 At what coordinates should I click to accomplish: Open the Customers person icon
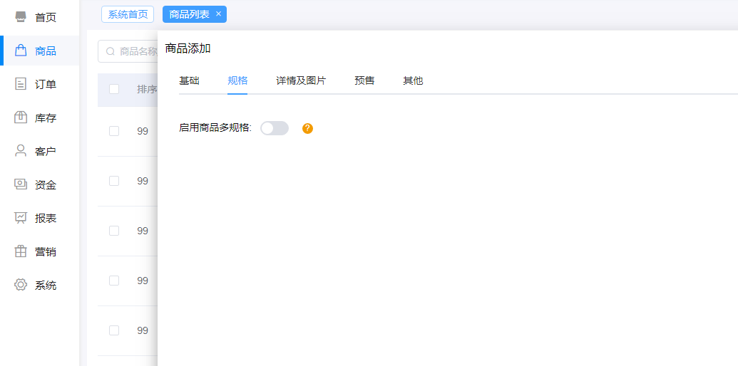(21, 151)
